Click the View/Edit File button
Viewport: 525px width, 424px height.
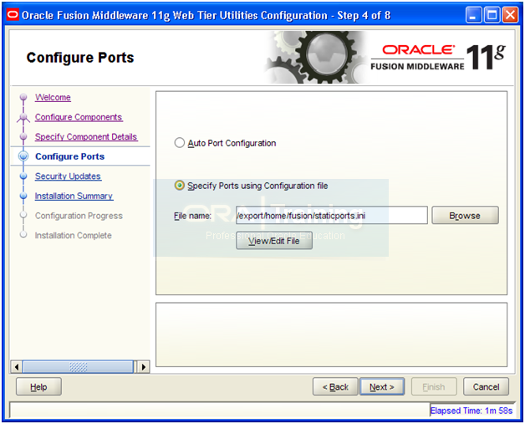tap(274, 241)
